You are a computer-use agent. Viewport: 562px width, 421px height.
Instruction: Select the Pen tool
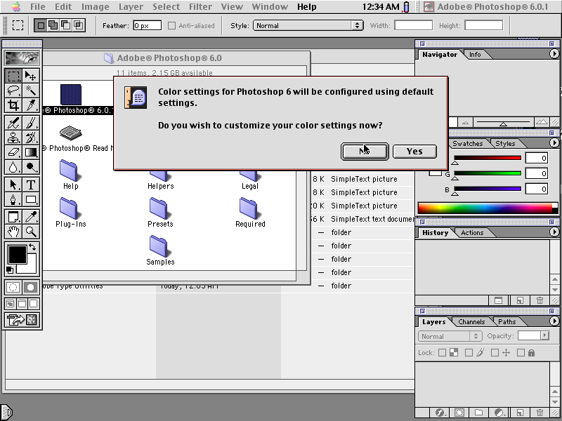pos(13,199)
